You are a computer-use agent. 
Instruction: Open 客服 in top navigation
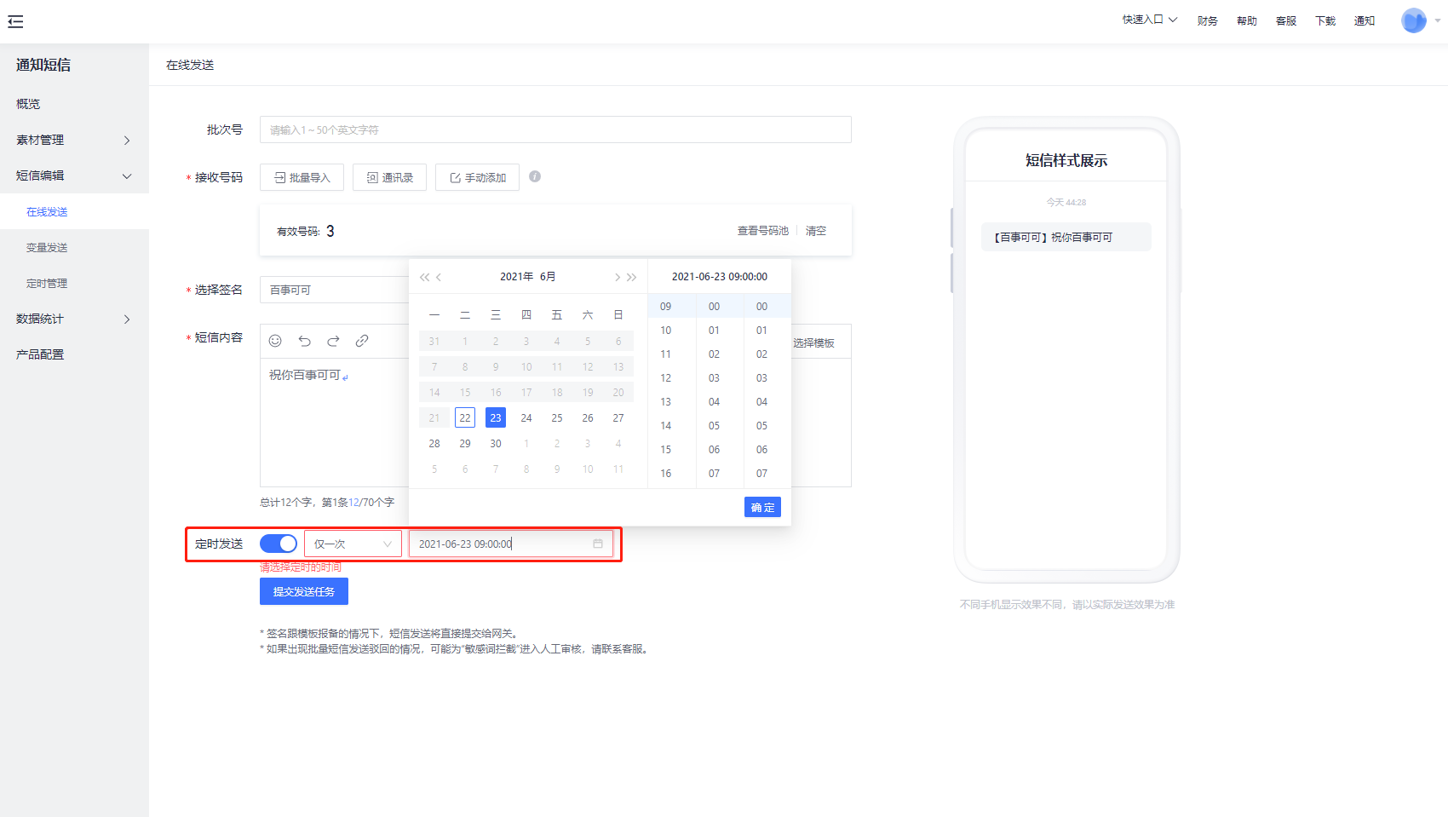pos(1285,21)
